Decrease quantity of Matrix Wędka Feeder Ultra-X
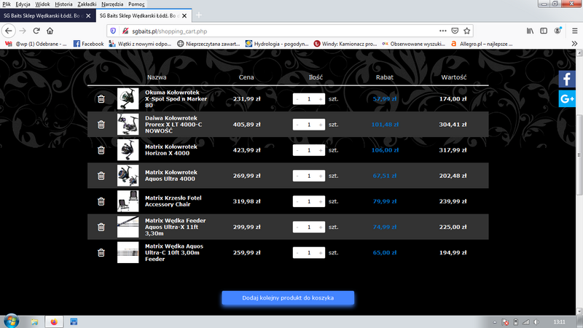Viewport: 583px width, 328px height. tap(297, 227)
